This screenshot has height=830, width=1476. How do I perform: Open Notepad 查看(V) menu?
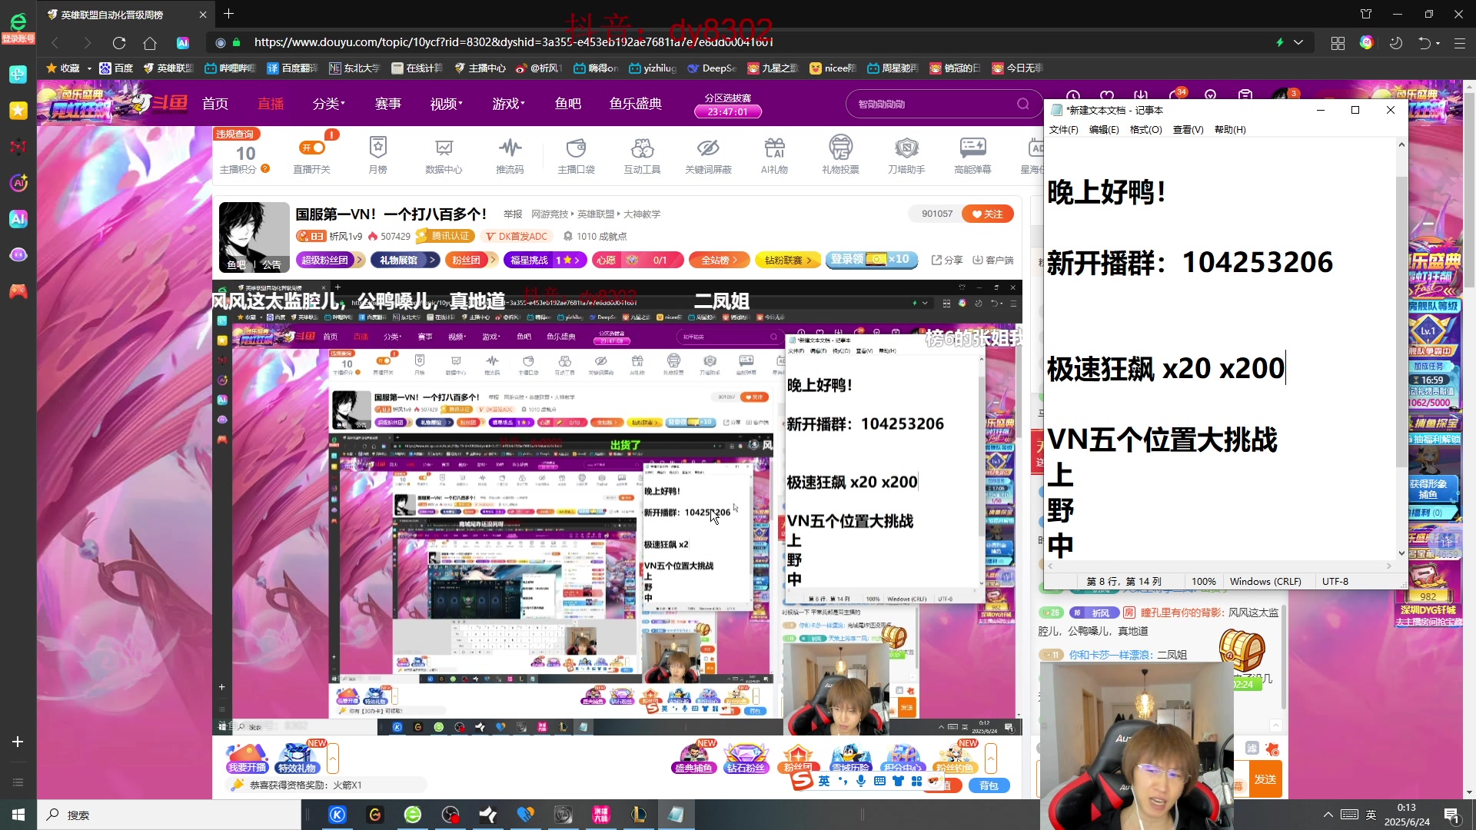point(1188,130)
